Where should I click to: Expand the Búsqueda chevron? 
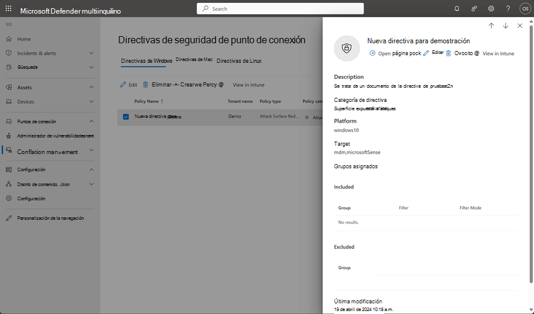pos(91,67)
